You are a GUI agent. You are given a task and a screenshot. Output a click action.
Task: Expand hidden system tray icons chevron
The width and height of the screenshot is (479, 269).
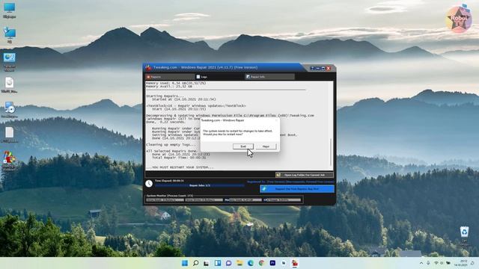pos(421,263)
